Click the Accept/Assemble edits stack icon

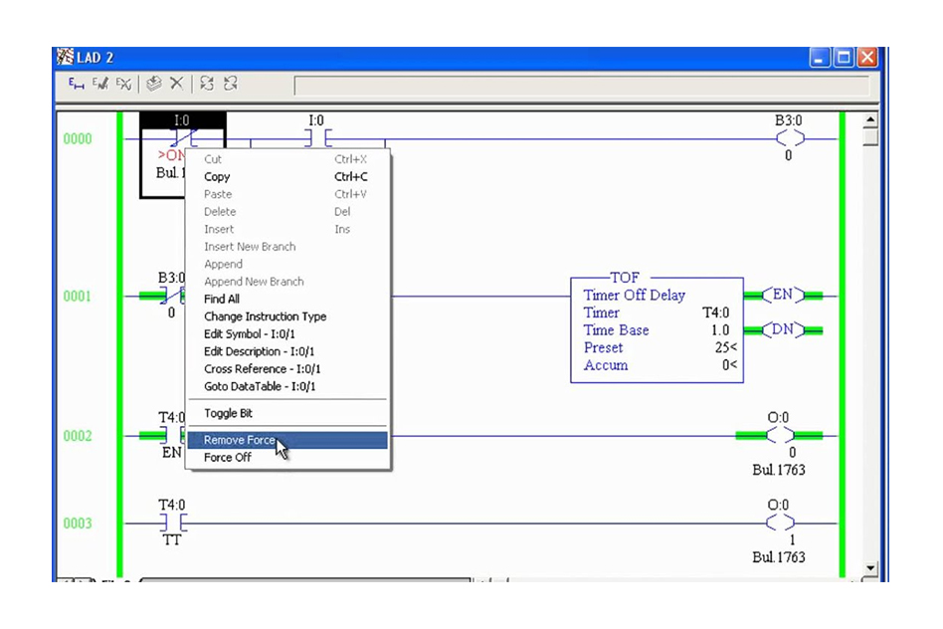(x=154, y=85)
